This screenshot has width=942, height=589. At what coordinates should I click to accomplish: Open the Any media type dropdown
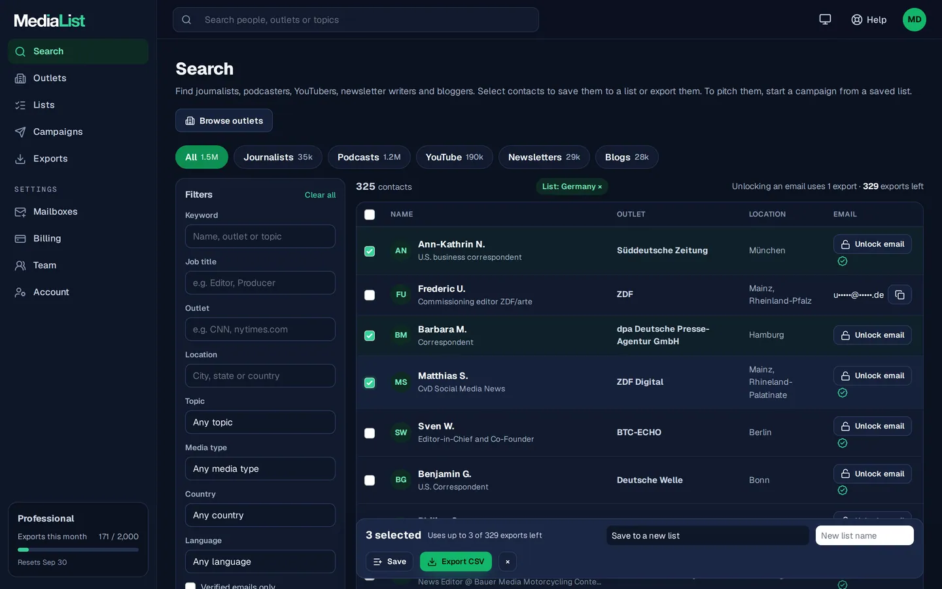260,469
